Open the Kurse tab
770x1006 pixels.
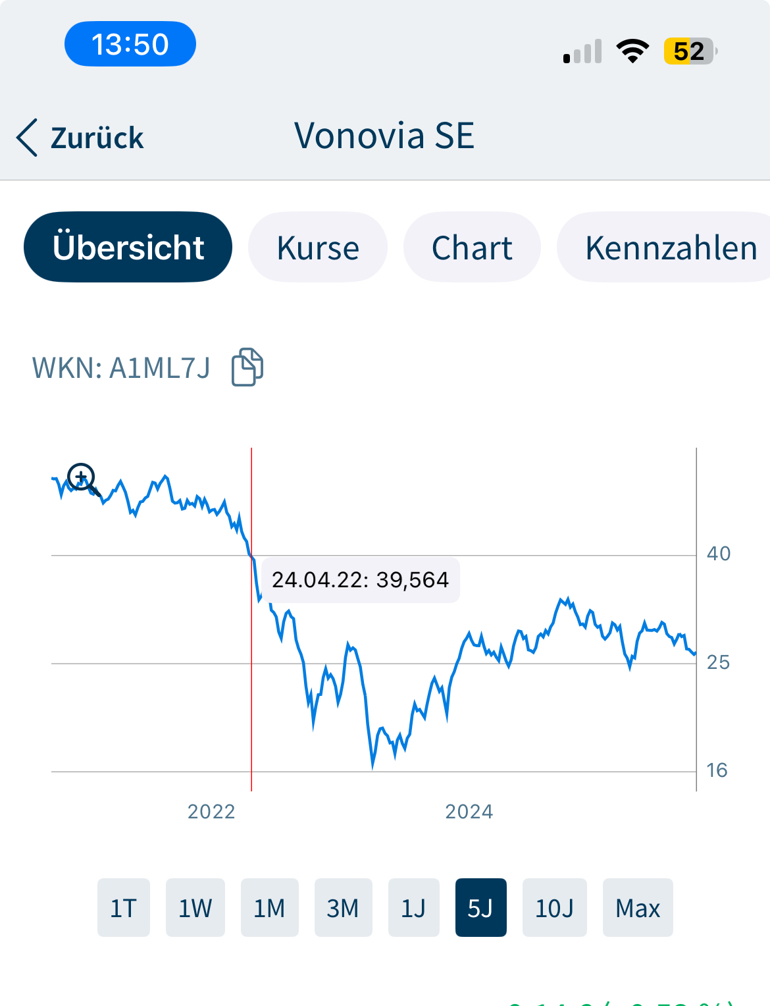point(318,248)
